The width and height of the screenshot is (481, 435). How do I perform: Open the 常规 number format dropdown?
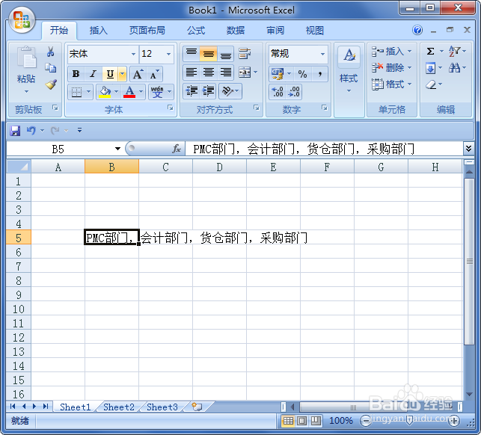tap(322, 54)
